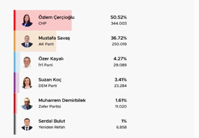The image size is (199, 138).
Task: Click the Serdal Bulut name
Action: click(x=52, y=121)
